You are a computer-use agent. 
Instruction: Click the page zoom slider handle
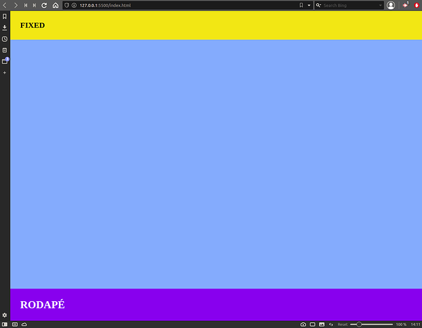pyautogui.click(x=359, y=325)
